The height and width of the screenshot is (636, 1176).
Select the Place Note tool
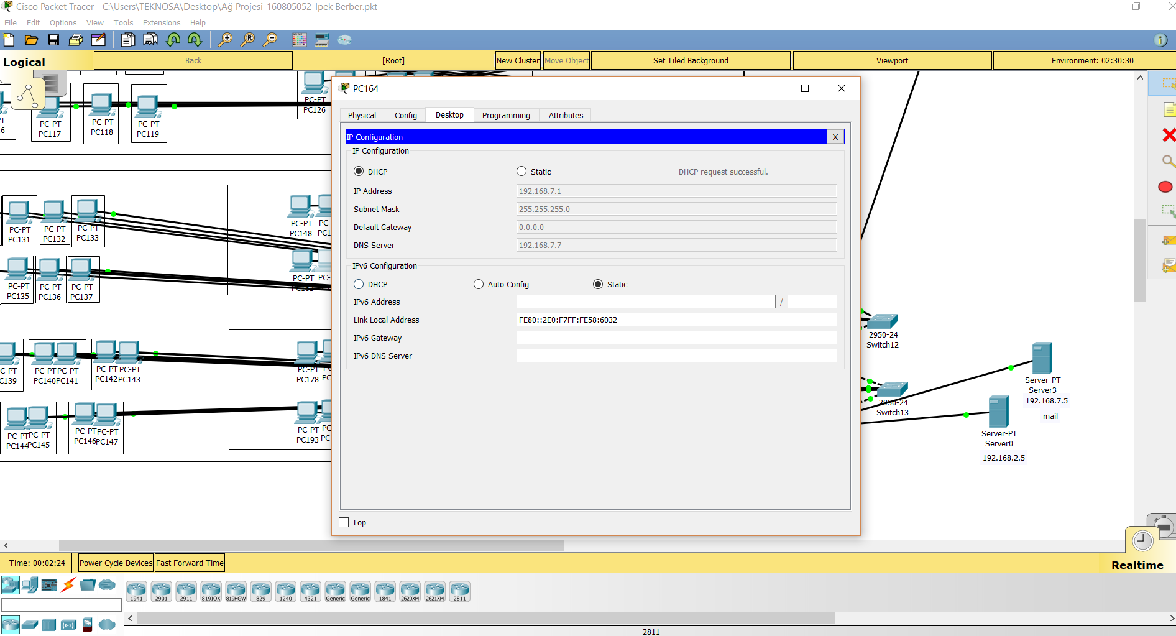[x=1168, y=109]
